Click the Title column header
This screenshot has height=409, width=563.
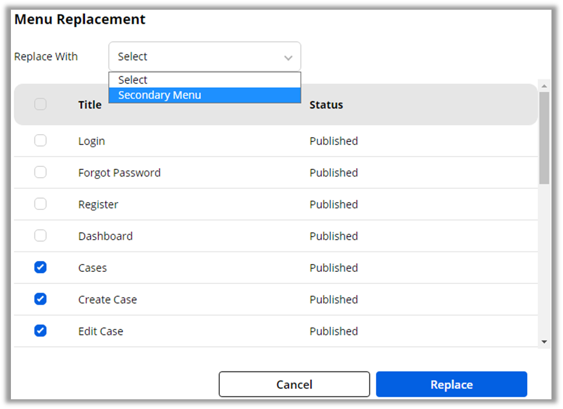(90, 105)
